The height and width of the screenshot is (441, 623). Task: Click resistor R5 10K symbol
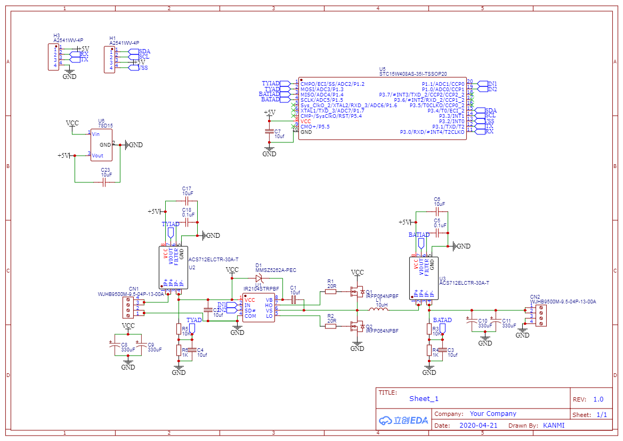click(x=179, y=329)
